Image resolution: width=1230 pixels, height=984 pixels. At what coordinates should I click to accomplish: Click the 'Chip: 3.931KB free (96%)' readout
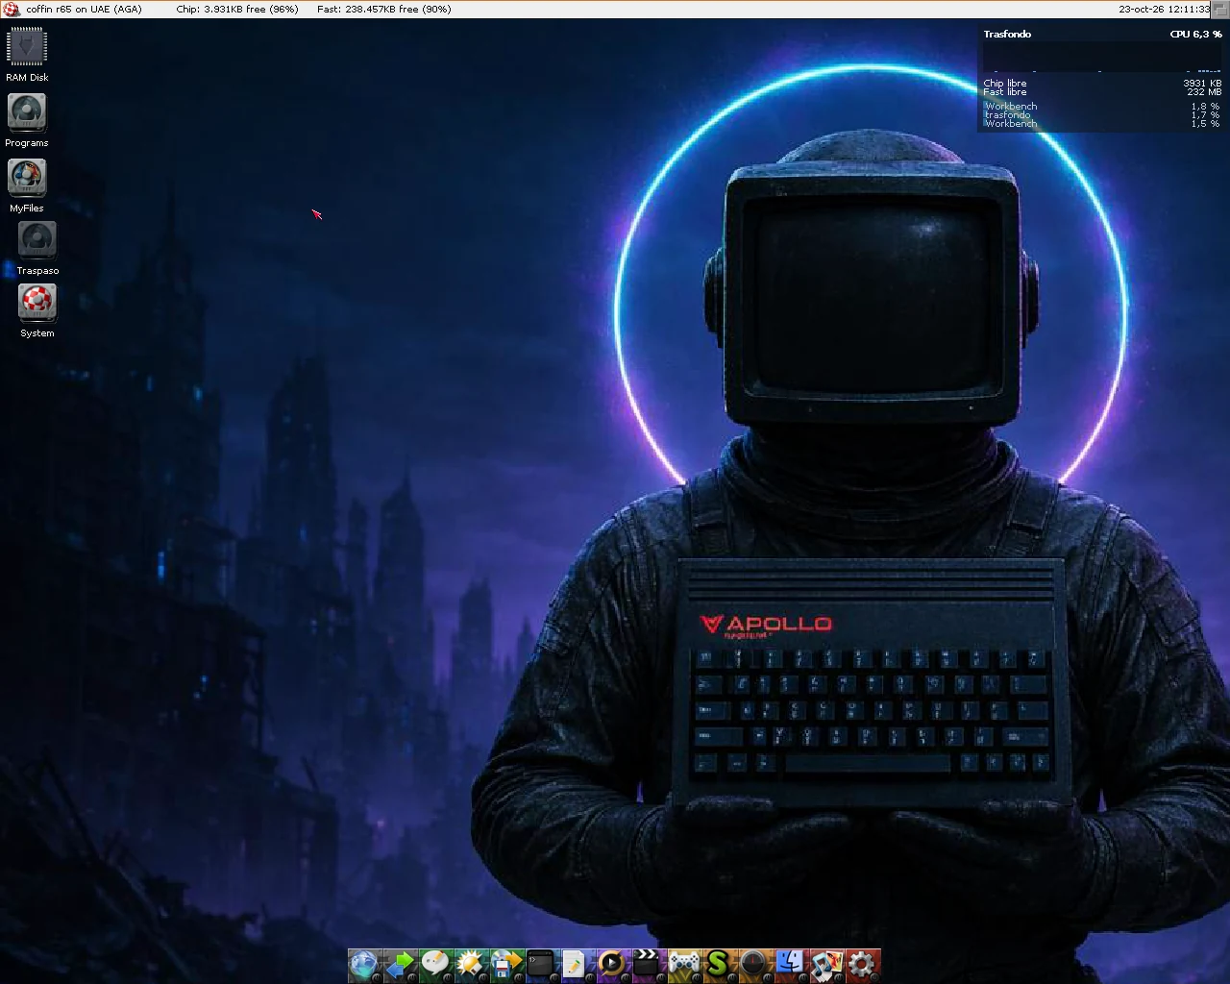[x=237, y=9]
